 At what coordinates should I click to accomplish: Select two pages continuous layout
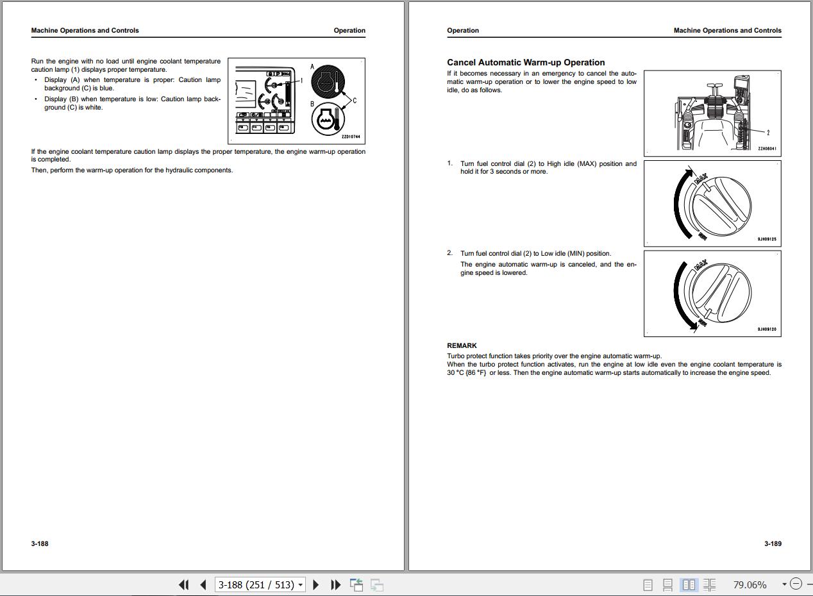(x=709, y=584)
